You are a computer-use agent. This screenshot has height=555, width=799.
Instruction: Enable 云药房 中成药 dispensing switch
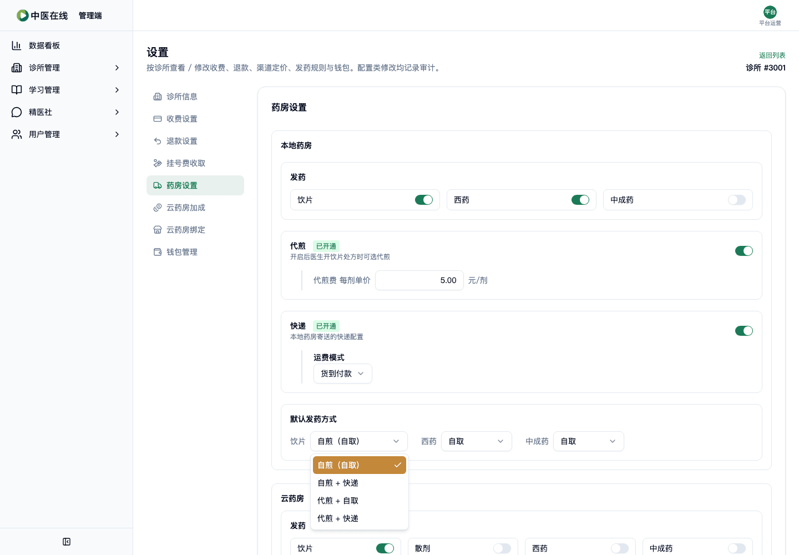point(737,548)
